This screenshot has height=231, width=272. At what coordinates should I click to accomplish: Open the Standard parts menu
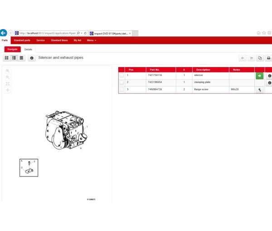22,40
